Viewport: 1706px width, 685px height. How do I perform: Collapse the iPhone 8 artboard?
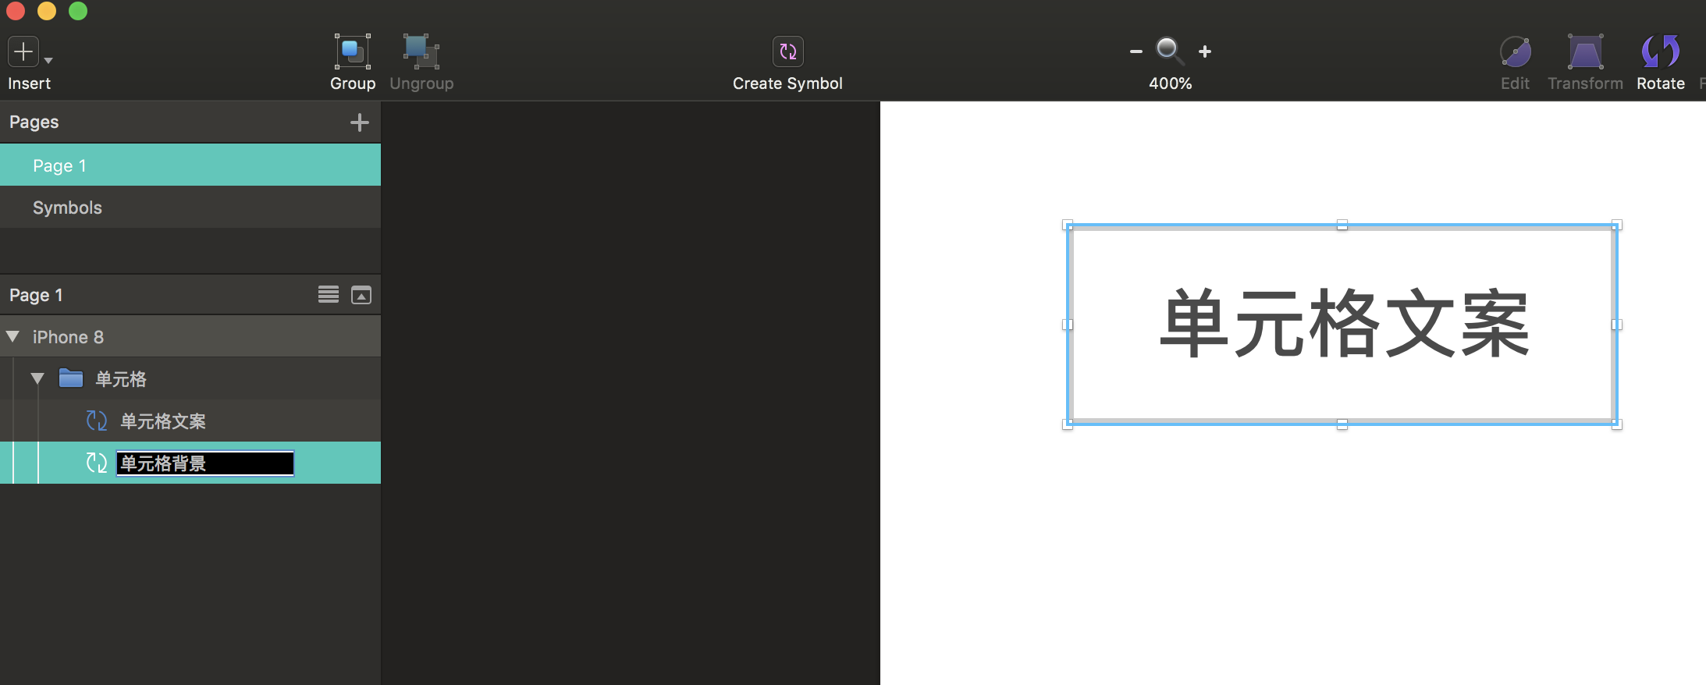click(12, 336)
